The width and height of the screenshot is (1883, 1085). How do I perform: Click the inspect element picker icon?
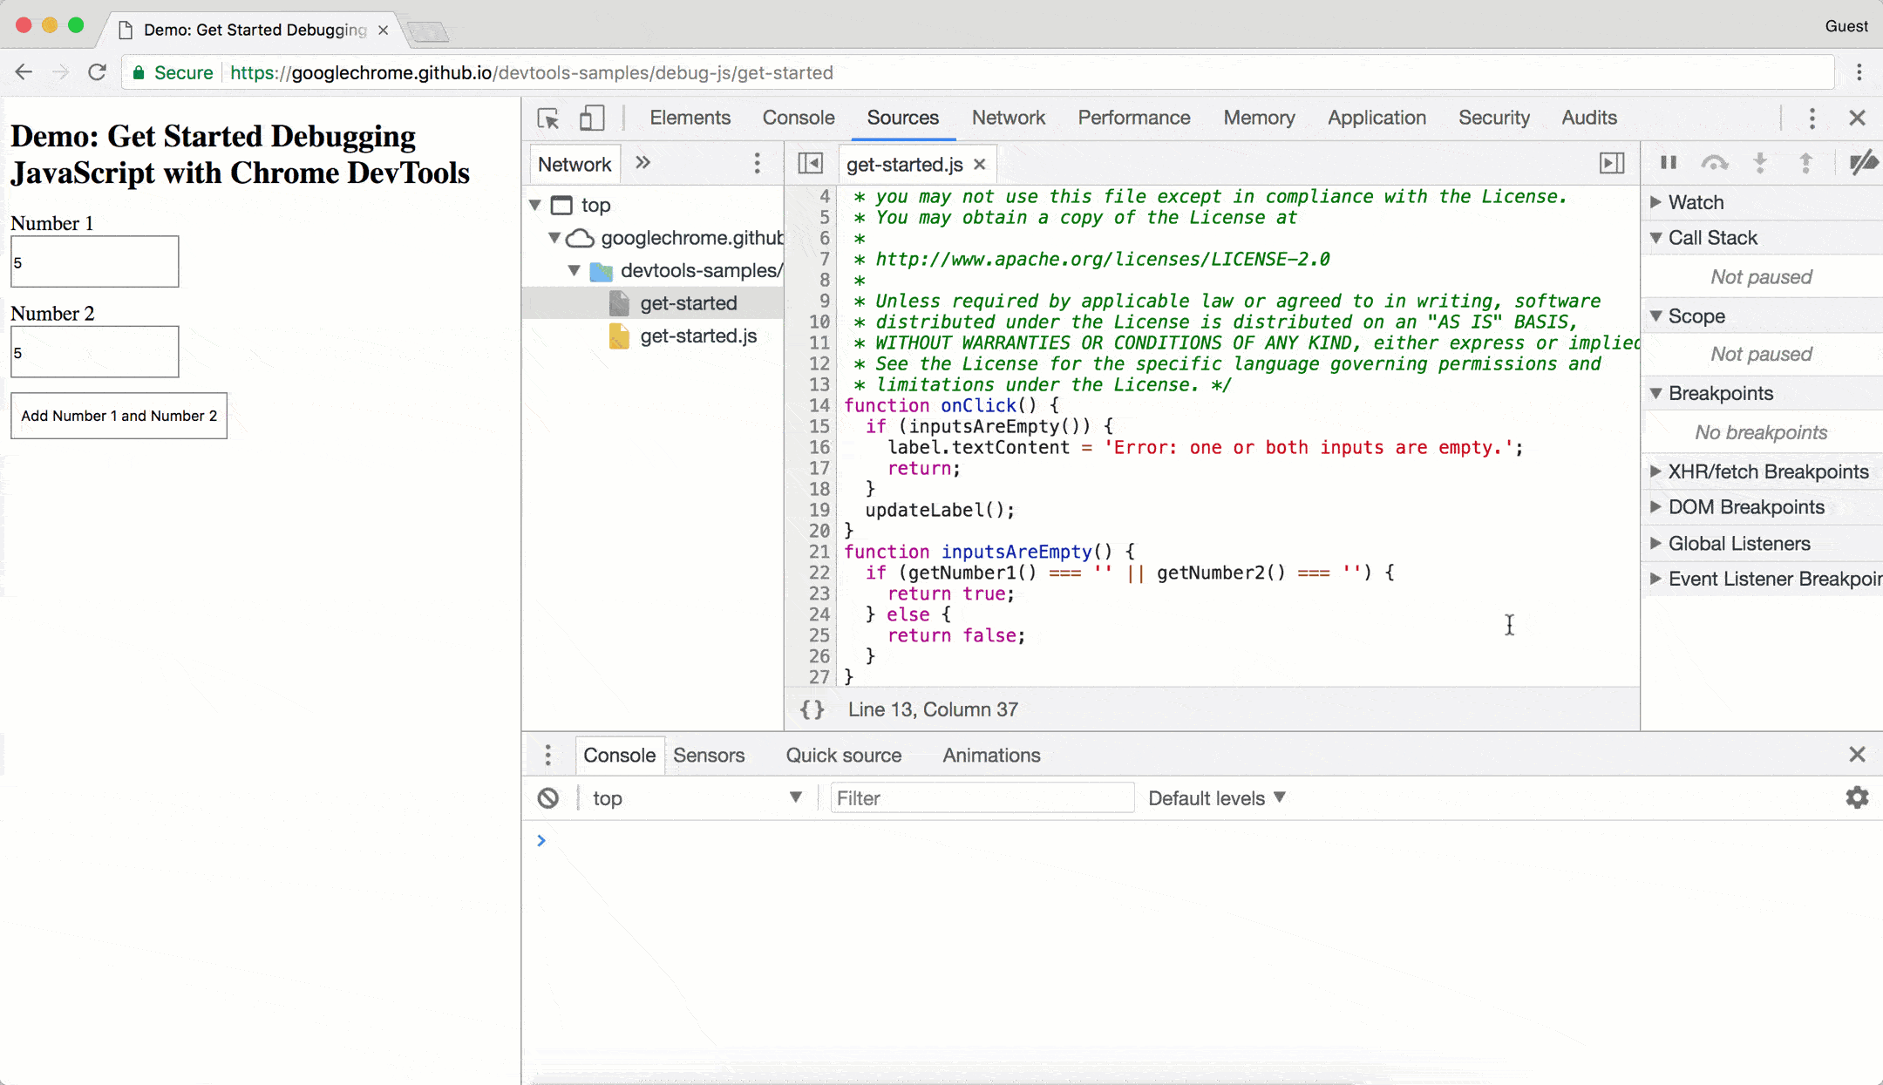coord(547,118)
